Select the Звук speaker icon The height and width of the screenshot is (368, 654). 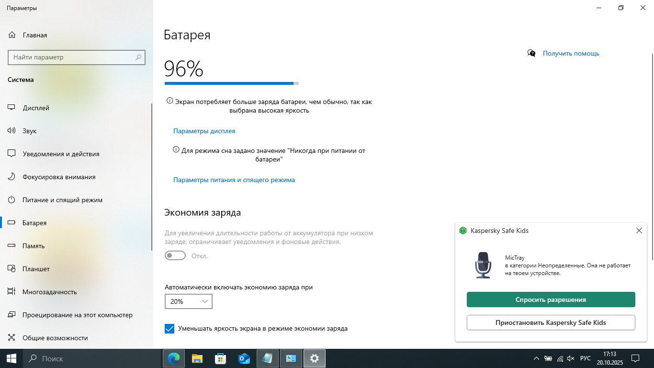[12, 131]
